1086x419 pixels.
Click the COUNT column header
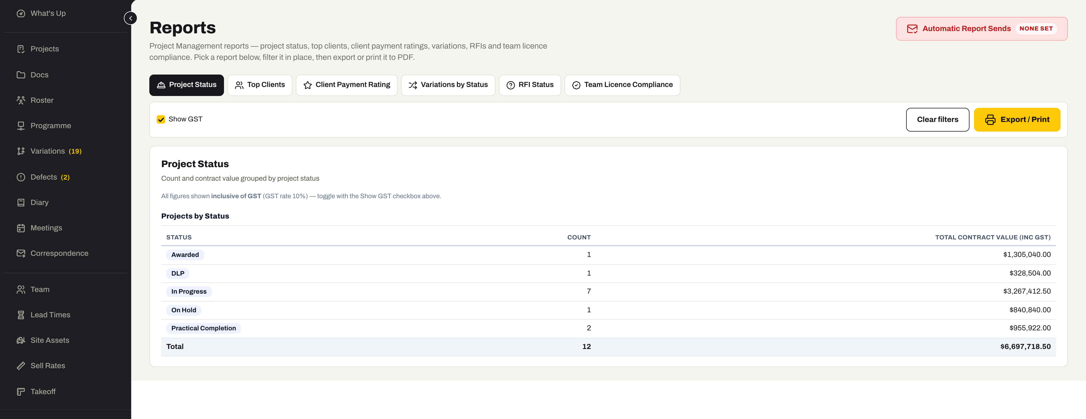tap(579, 237)
